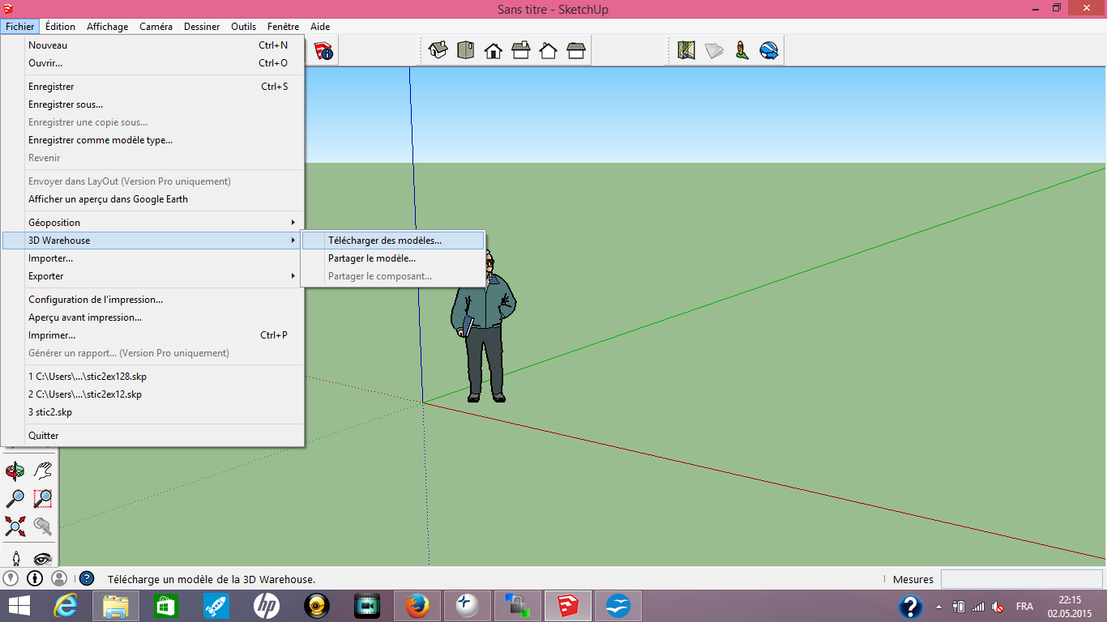This screenshot has width=1107, height=622.
Task: Choose Afficher un aperçu dans Google Earth
Action: point(153,199)
